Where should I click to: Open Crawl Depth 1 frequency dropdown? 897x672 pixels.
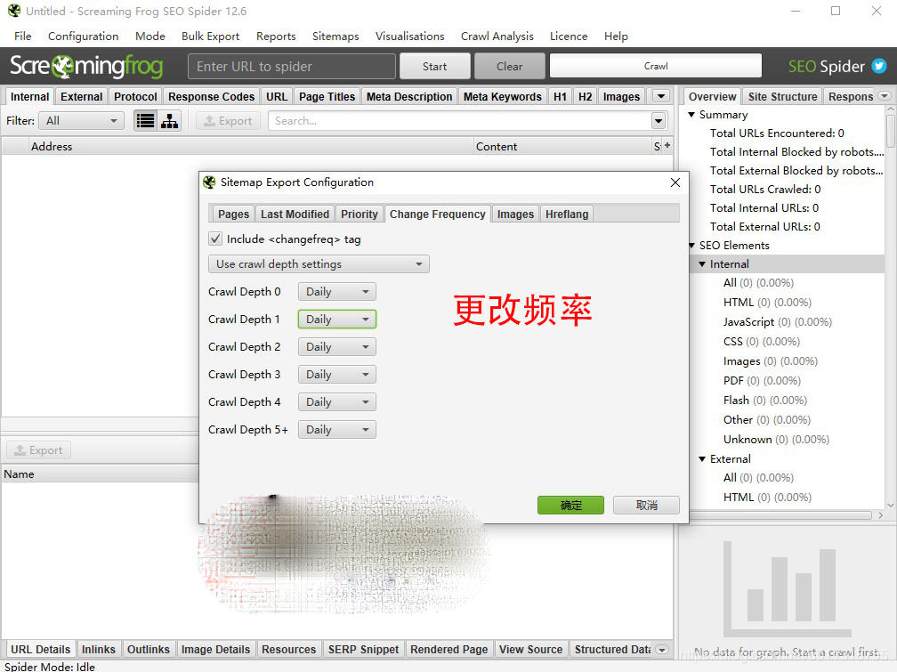pyautogui.click(x=336, y=320)
